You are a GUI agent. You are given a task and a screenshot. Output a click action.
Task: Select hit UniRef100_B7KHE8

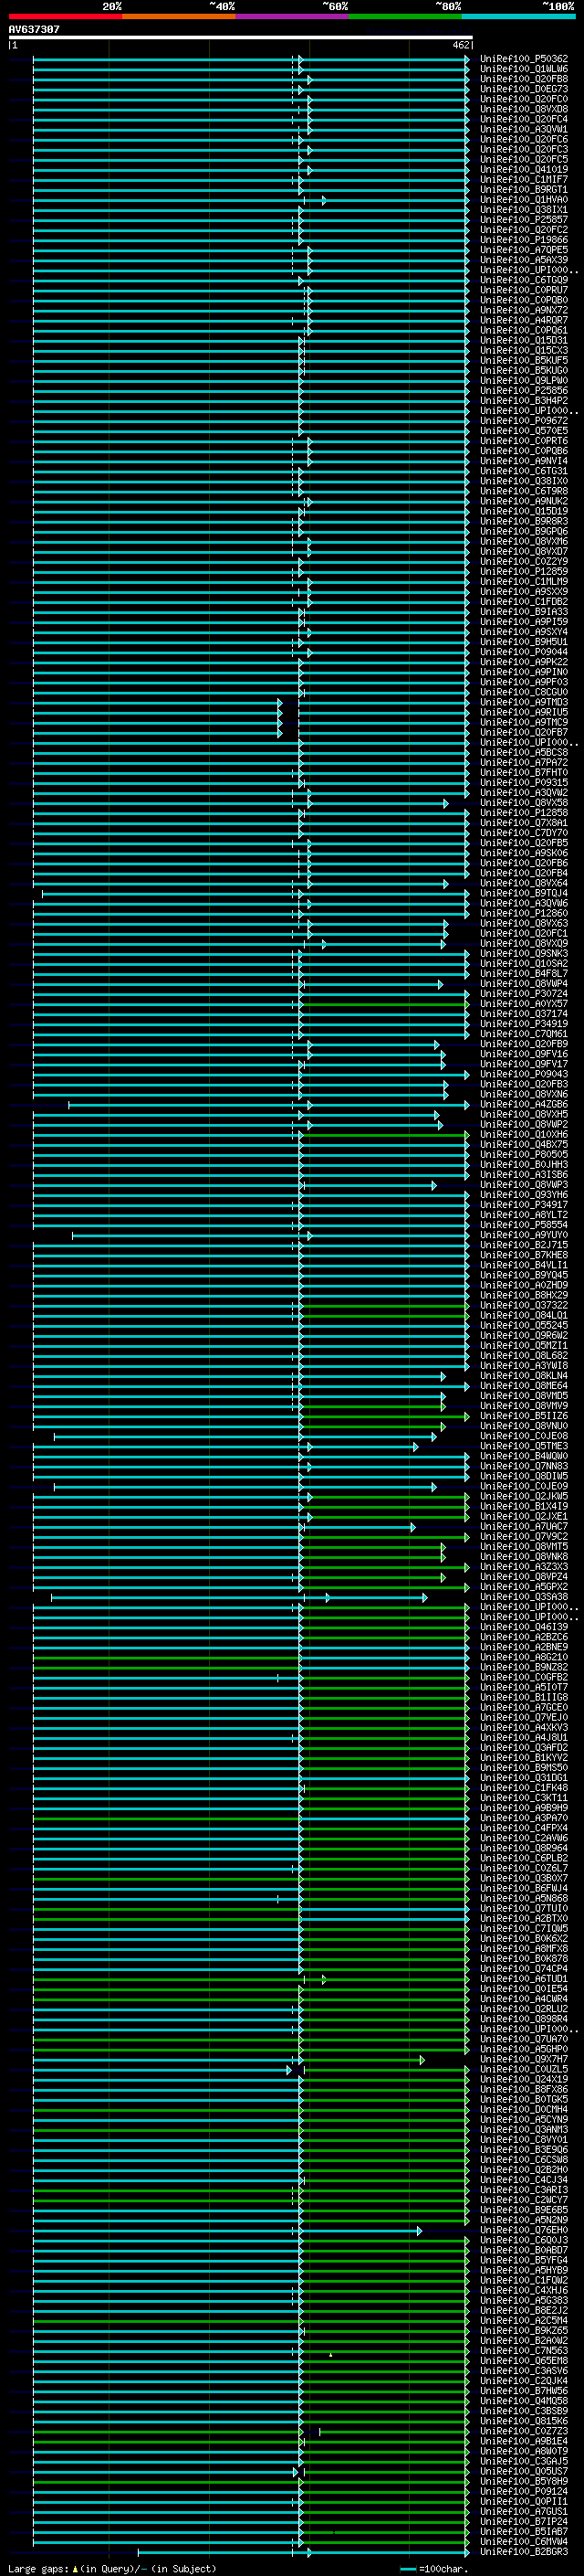[524, 1255]
